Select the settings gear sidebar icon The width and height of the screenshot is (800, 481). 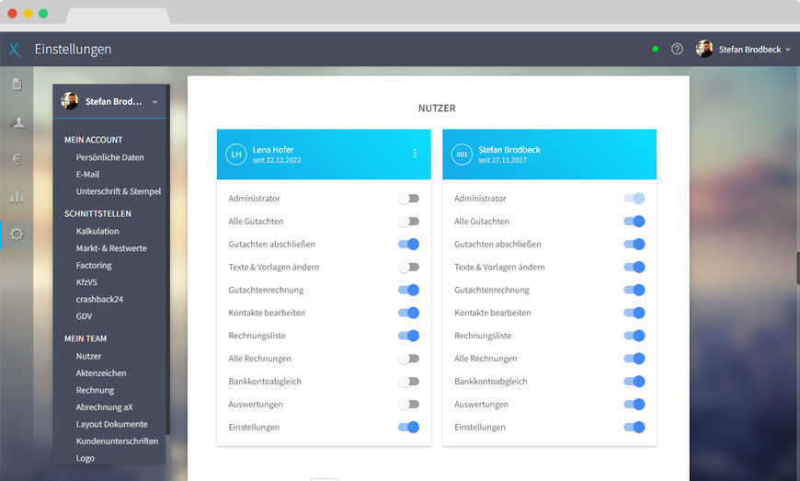tap(17, 235)
